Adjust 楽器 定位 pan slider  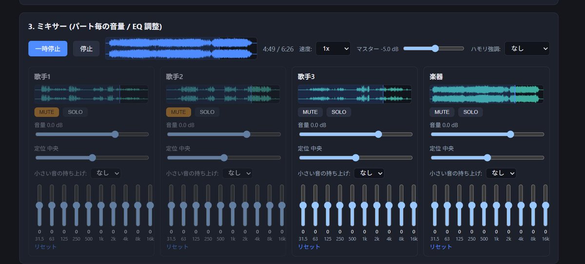tap(487, 157)
